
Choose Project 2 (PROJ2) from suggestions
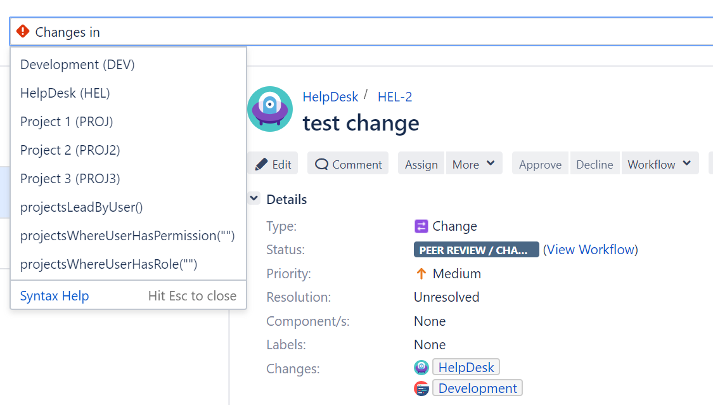coord(128,150)
